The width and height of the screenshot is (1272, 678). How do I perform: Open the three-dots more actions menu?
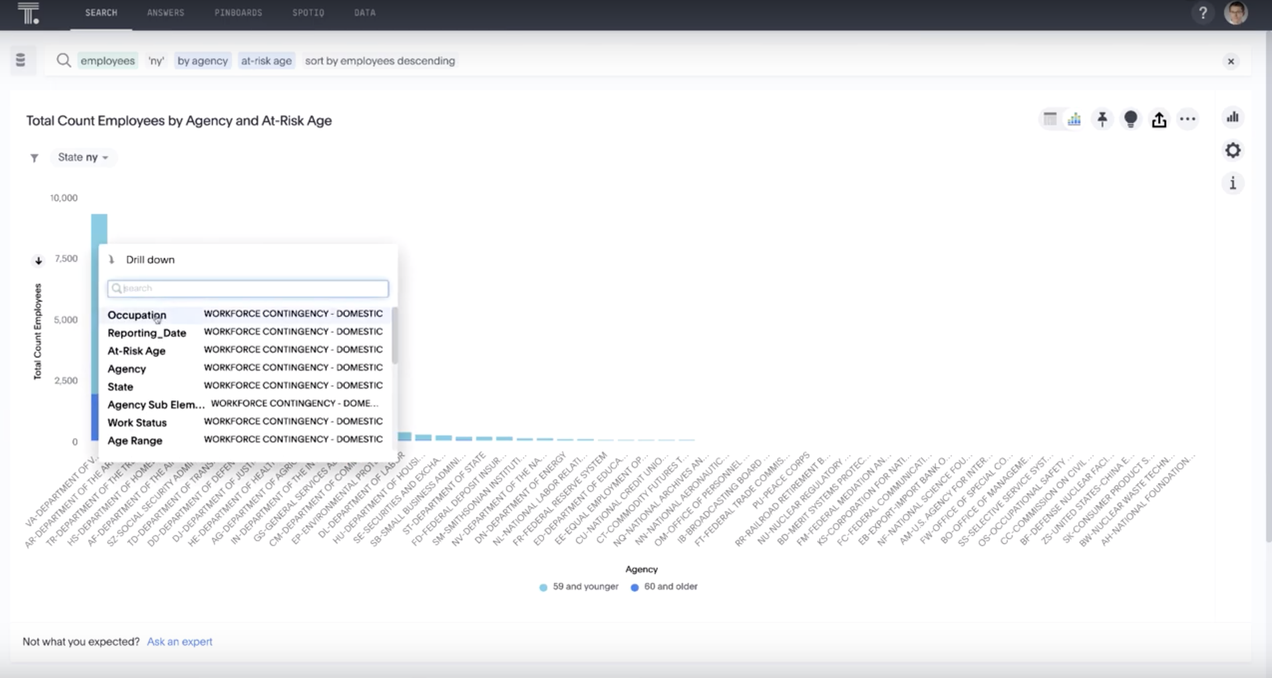point(1187,119)
